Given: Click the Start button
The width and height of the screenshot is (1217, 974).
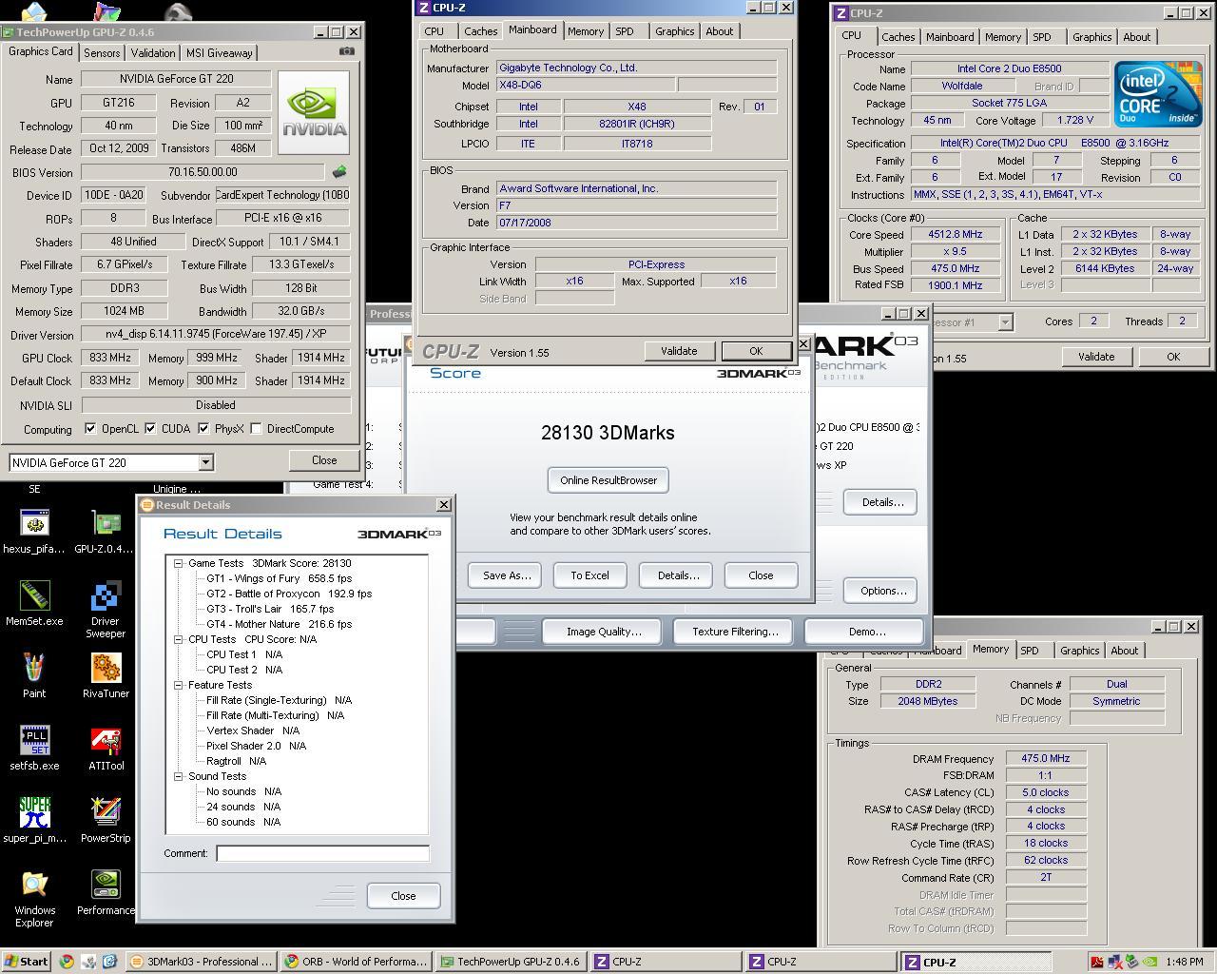Looking at the screenshot, I should [x=27, y=962].
